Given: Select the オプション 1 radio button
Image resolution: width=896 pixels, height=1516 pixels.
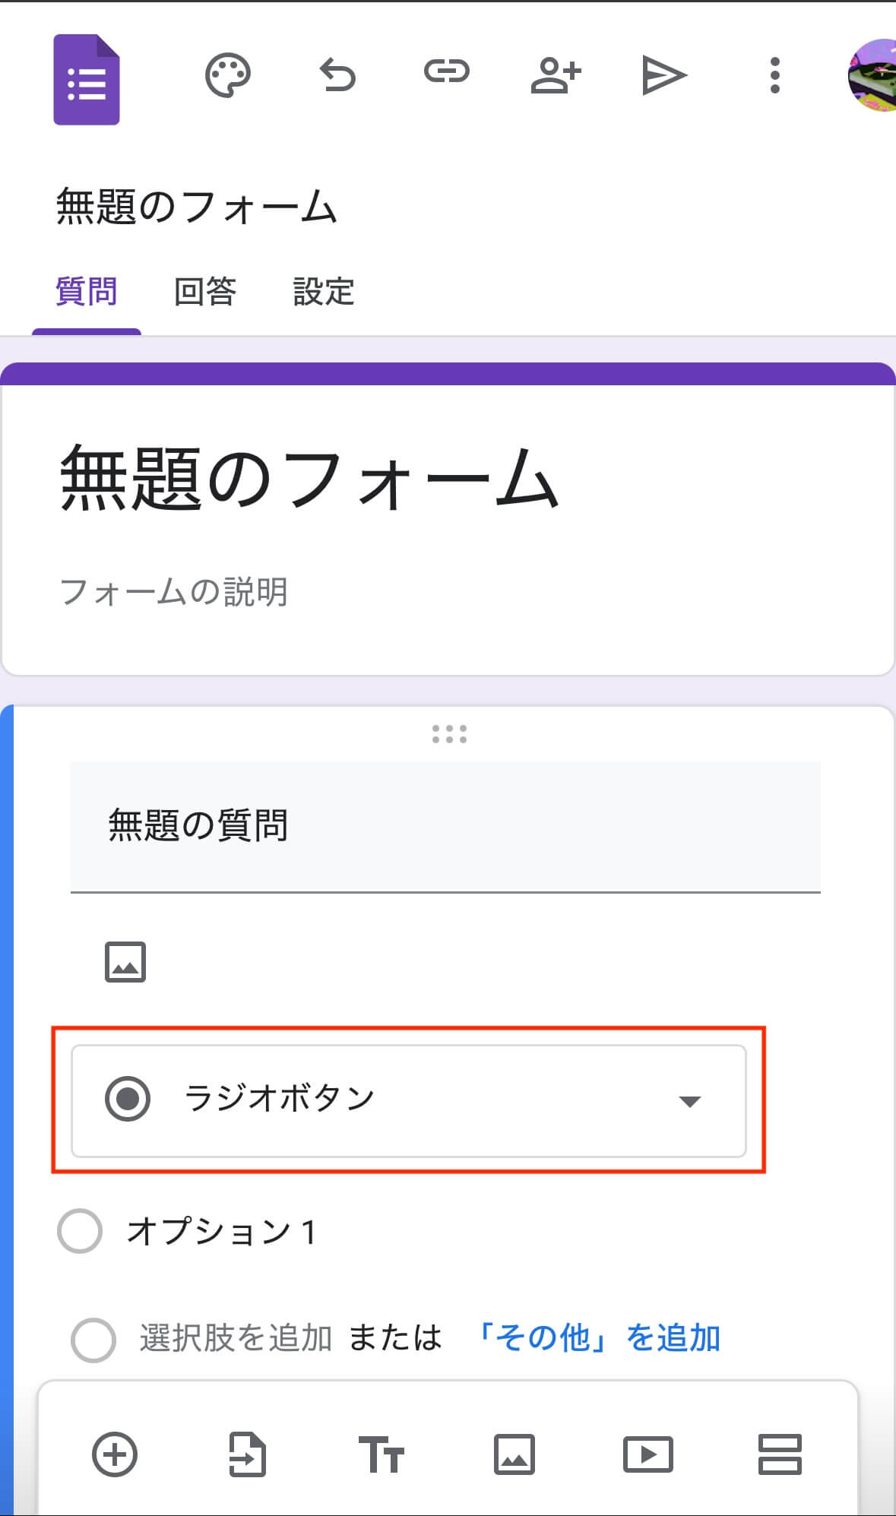Looking at the screenshot, I should (x=80, y=1231).
